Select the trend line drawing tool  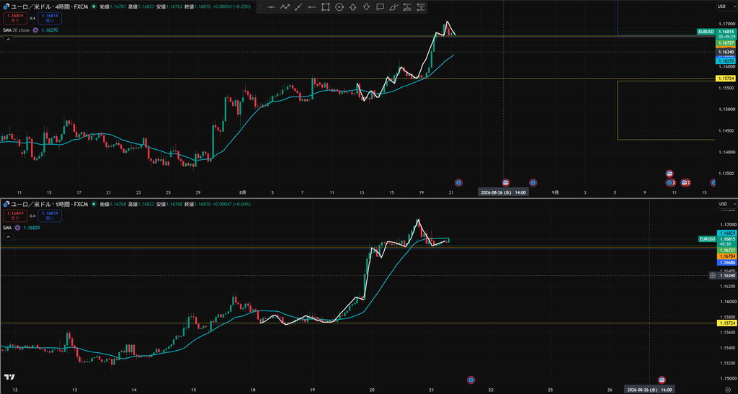click(x=298, y=7)
